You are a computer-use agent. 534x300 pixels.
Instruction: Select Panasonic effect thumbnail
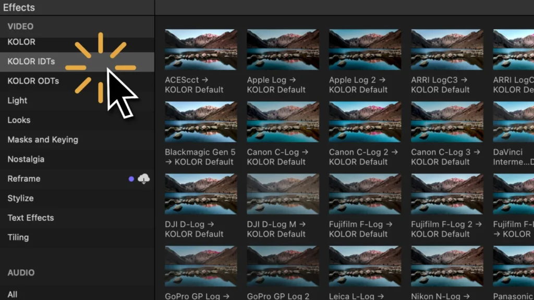click(514, 266)
